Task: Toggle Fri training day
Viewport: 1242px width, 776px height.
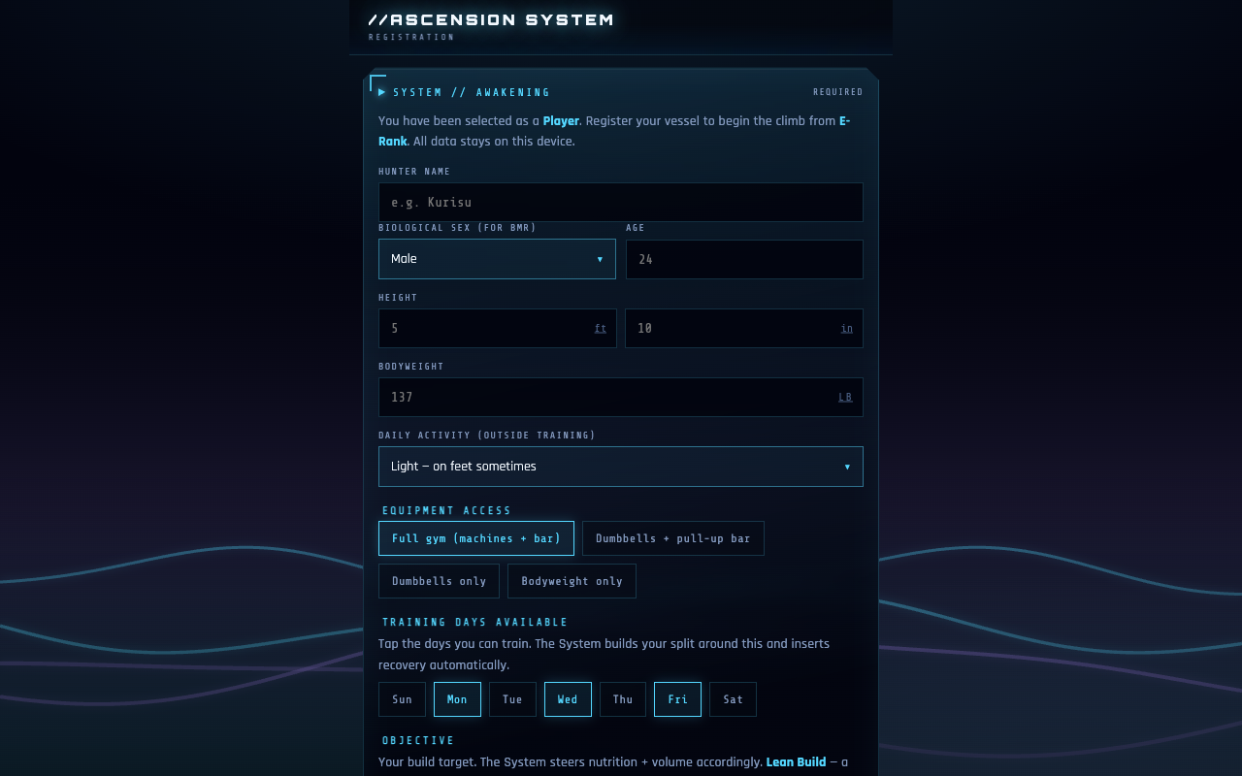Action: (677, 699)
